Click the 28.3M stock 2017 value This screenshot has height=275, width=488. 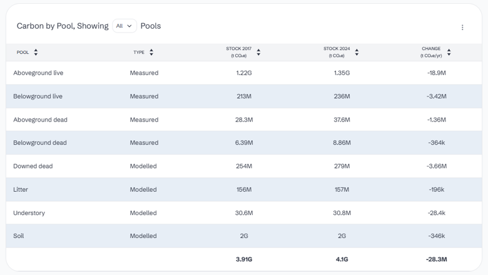pos(244,120)
